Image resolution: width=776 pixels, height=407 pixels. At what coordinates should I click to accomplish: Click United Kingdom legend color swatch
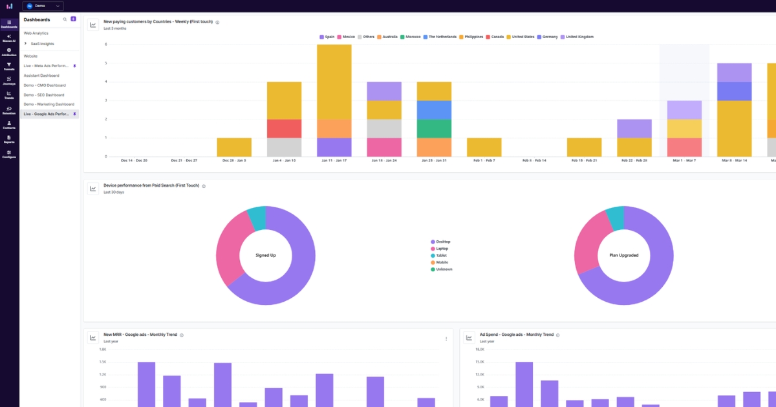pyautogui.click(x=563, y=37)
